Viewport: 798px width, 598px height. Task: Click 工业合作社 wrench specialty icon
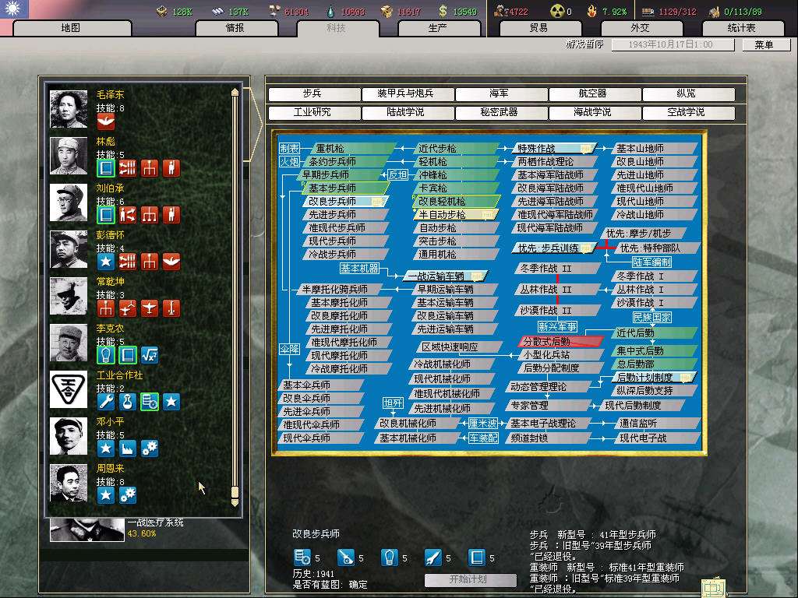click(x=106, y=402)
